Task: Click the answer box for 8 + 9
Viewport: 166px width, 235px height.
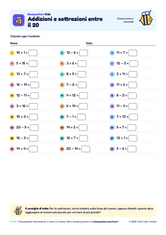Action: coord(82,74)
